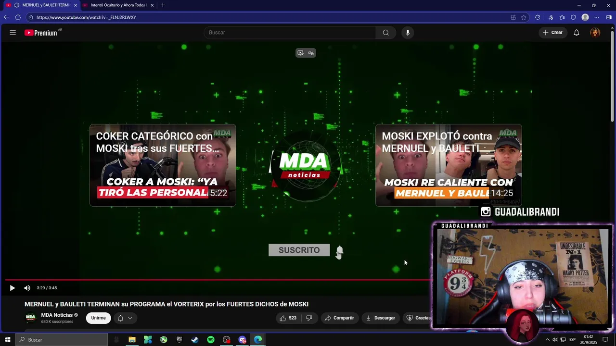Open the Windows notification center

click(x=606, y=340)
